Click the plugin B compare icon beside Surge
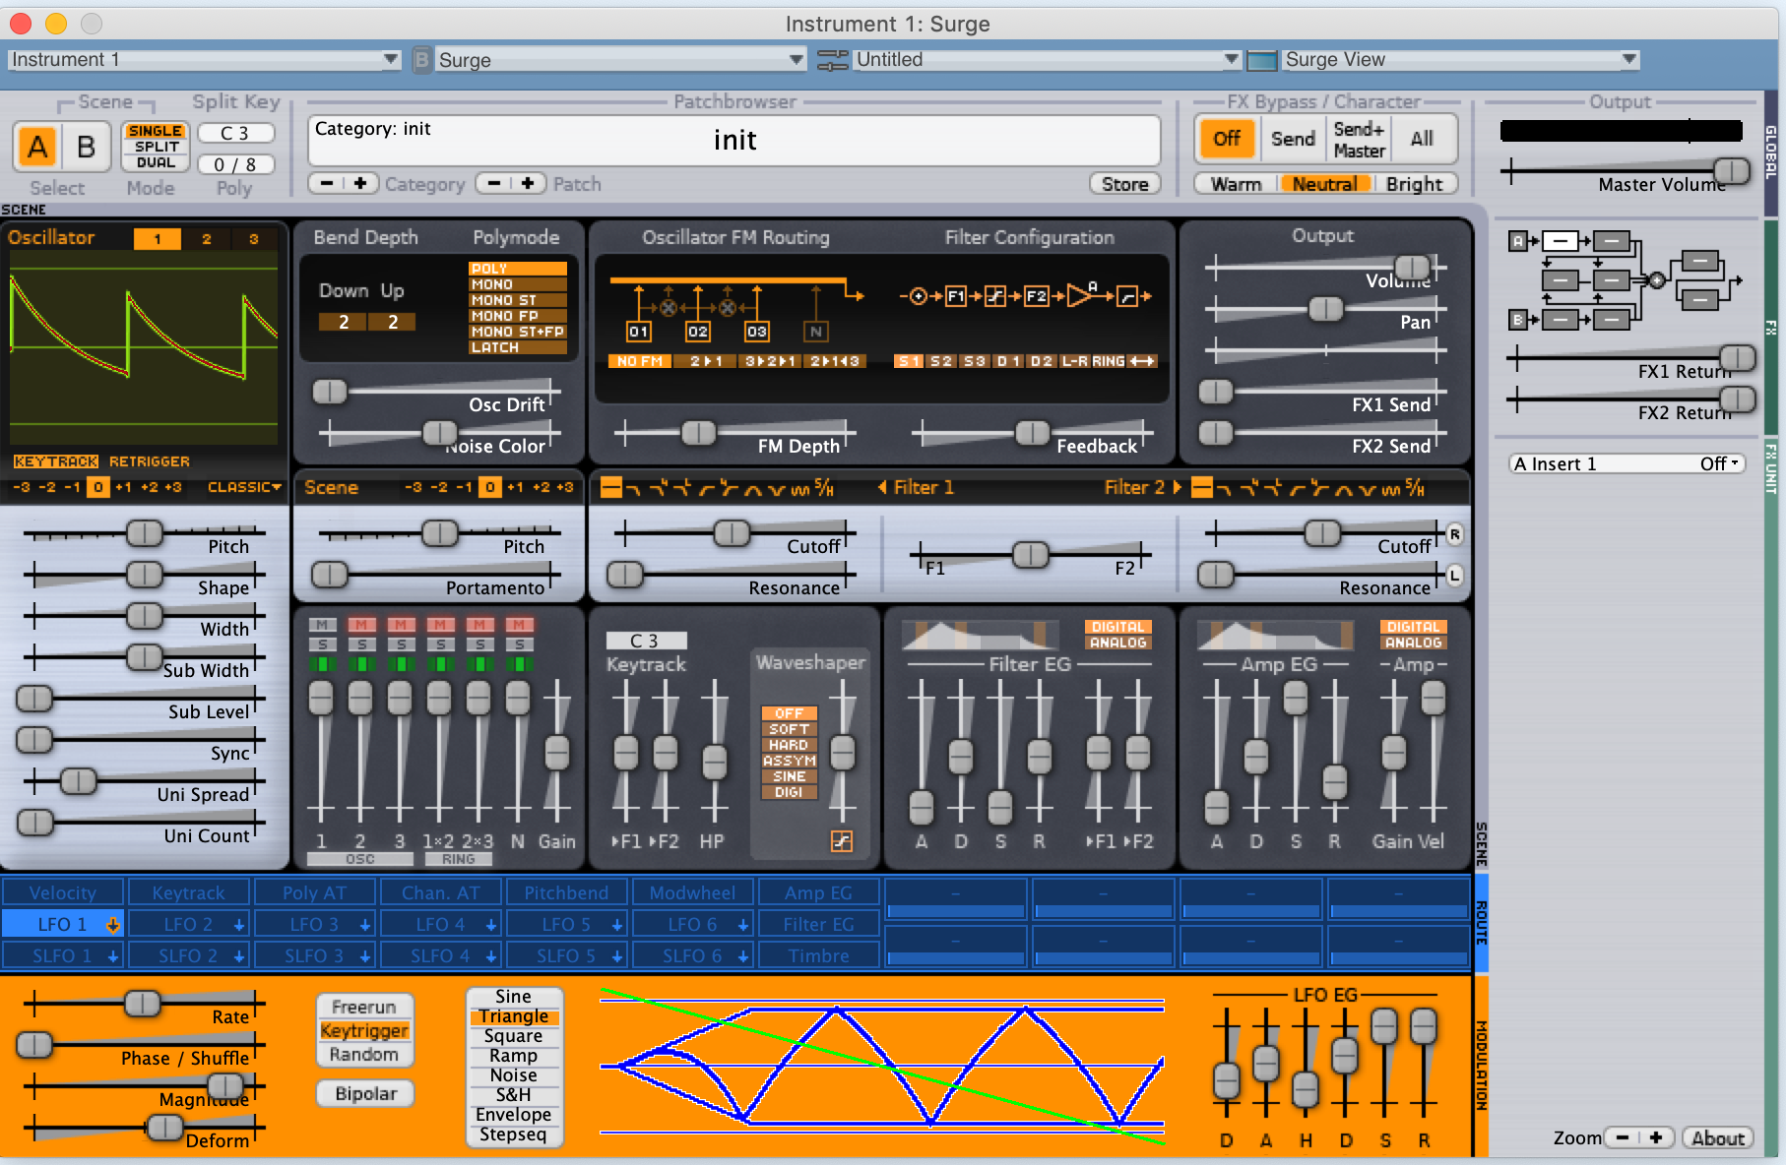1786x1165 pixels. 422,60
